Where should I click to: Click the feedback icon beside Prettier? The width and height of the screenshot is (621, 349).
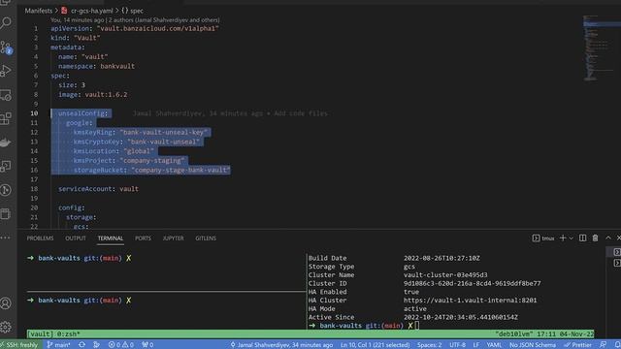(x=603, y=345)
